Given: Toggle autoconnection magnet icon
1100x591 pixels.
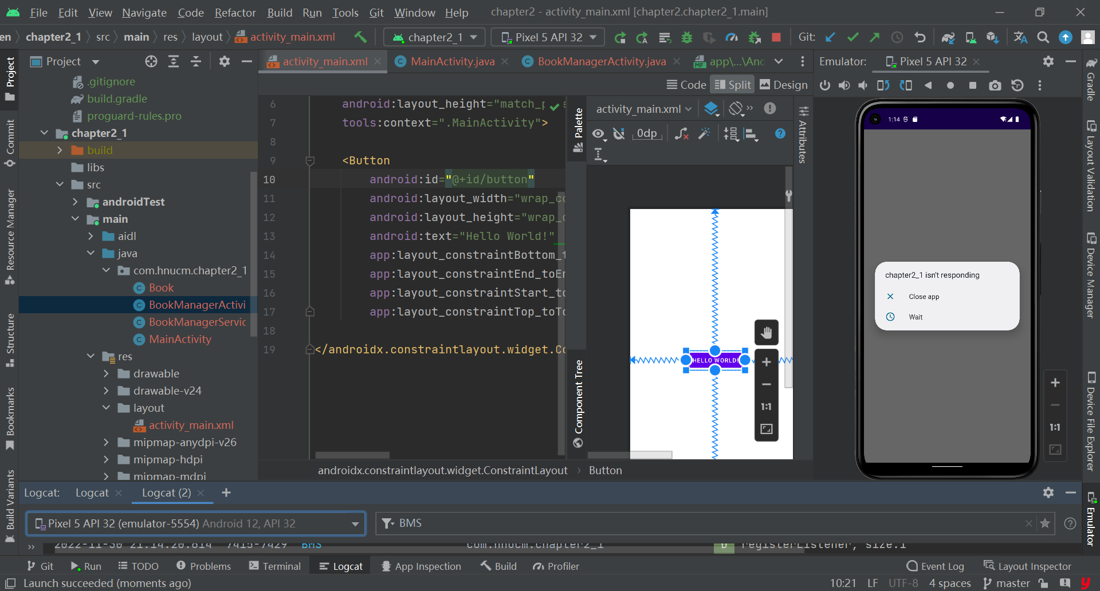Looking at the screenshot, I should [x=619, y=133].
